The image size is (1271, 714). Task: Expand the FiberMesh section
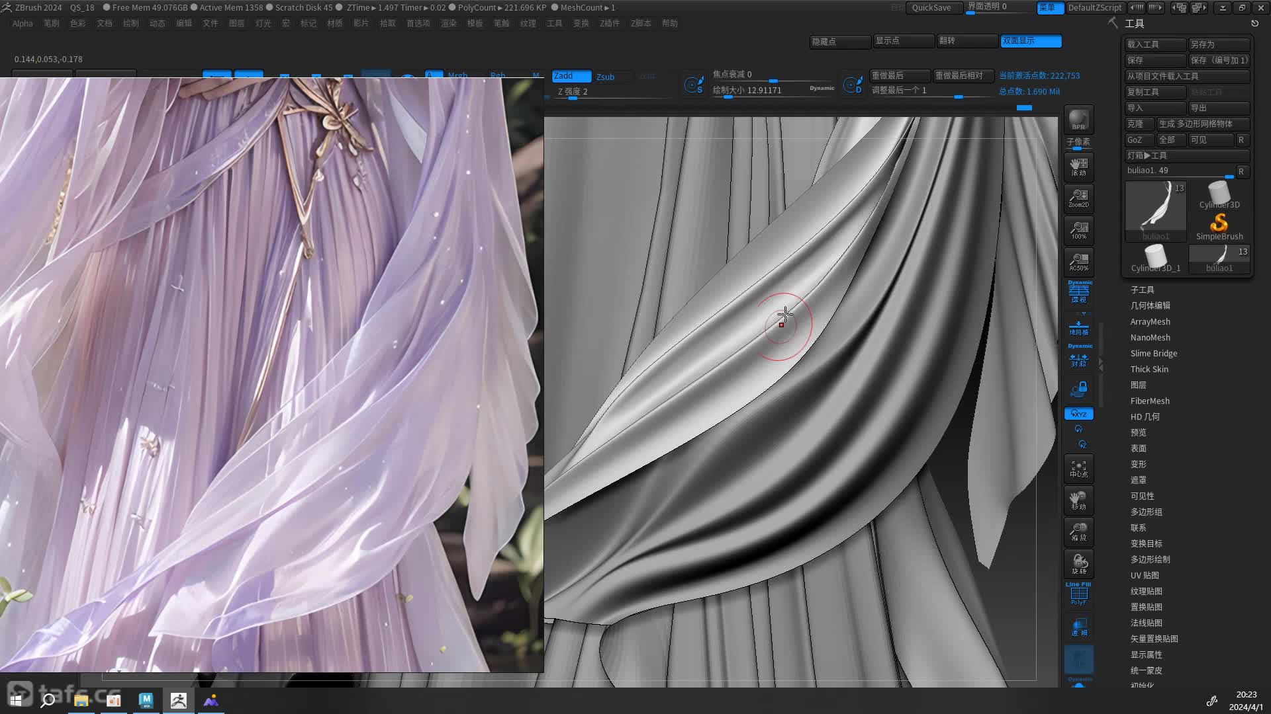pyautogui.click(x=1150, y=401)
